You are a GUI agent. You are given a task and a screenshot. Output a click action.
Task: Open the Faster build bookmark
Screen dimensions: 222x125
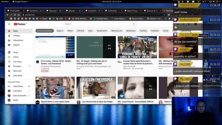[x=137, y=18]
